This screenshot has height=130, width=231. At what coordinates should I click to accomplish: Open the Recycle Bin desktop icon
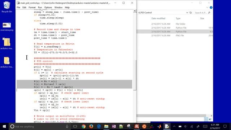click(6, 7)
